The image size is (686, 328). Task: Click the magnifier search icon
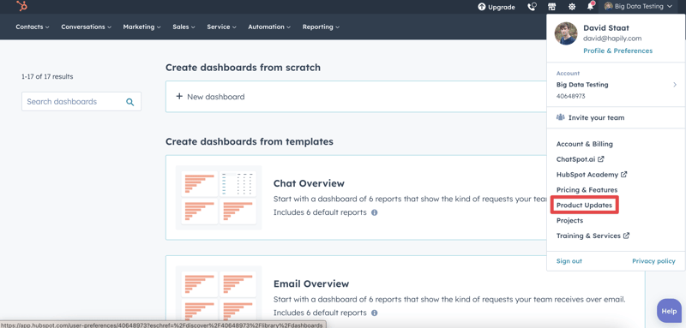point(130,102)
